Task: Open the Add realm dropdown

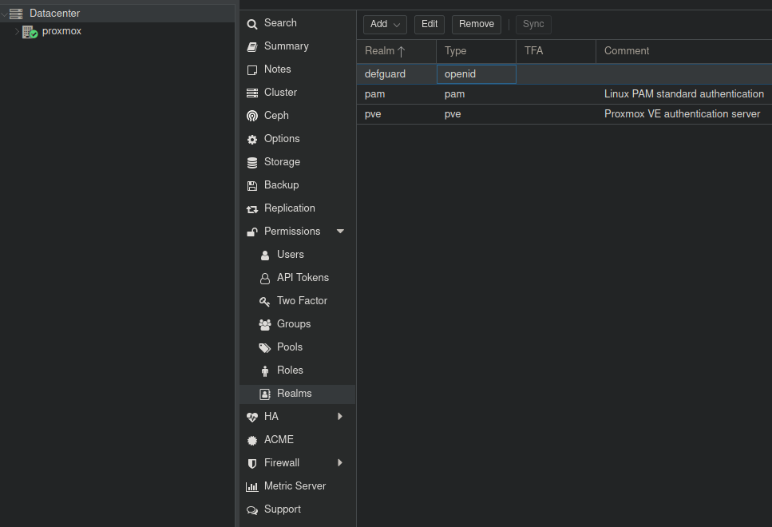Action: pyautogui.click(x=385, y=24)
